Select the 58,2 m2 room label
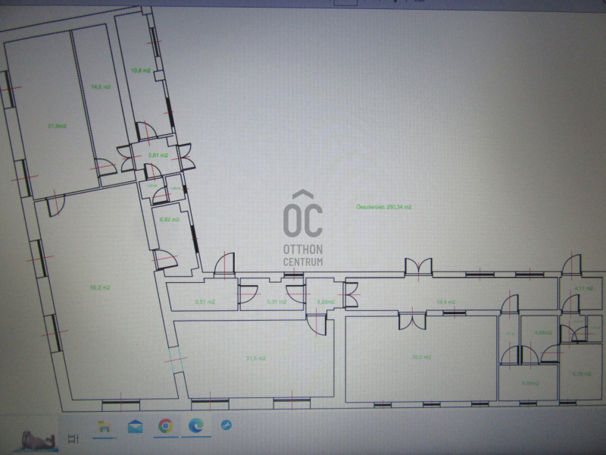606x455 pixels. tap(101, 287)
